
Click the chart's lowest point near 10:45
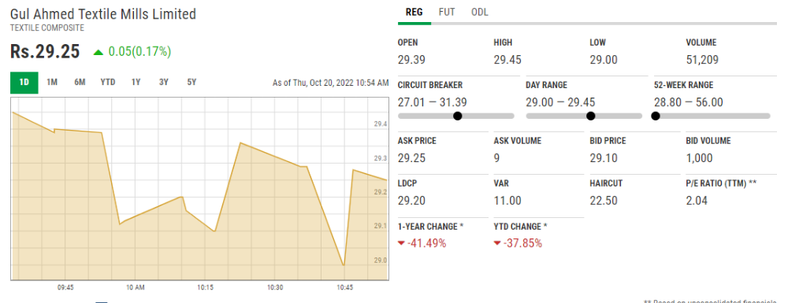344,265
